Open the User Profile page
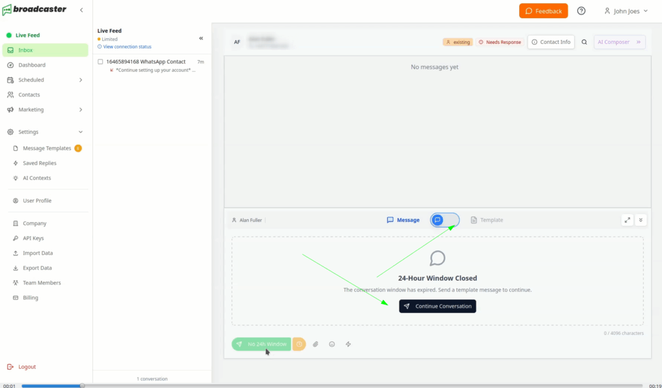 click(x=37, y=200)
